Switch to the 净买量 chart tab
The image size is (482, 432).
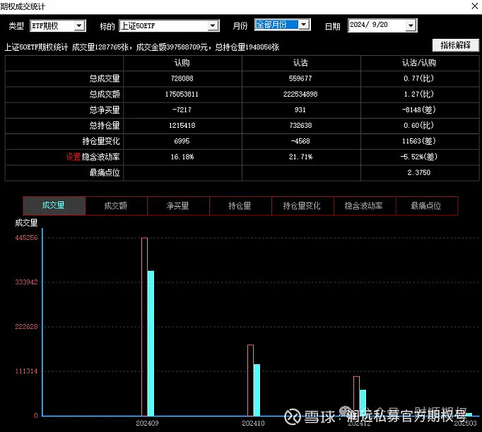(178, 205)
